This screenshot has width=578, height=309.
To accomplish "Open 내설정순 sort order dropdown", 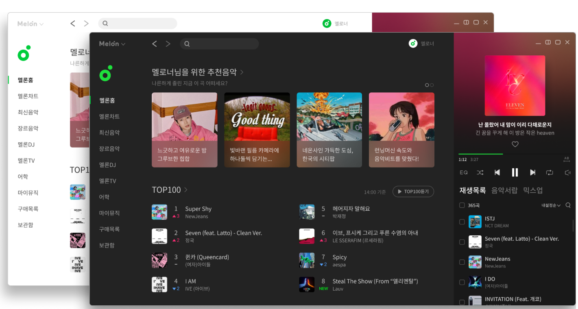I will 551,205.
